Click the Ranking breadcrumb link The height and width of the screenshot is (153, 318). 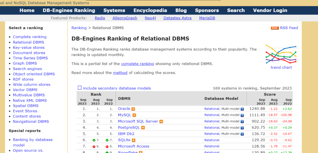[x=79, y=28]
